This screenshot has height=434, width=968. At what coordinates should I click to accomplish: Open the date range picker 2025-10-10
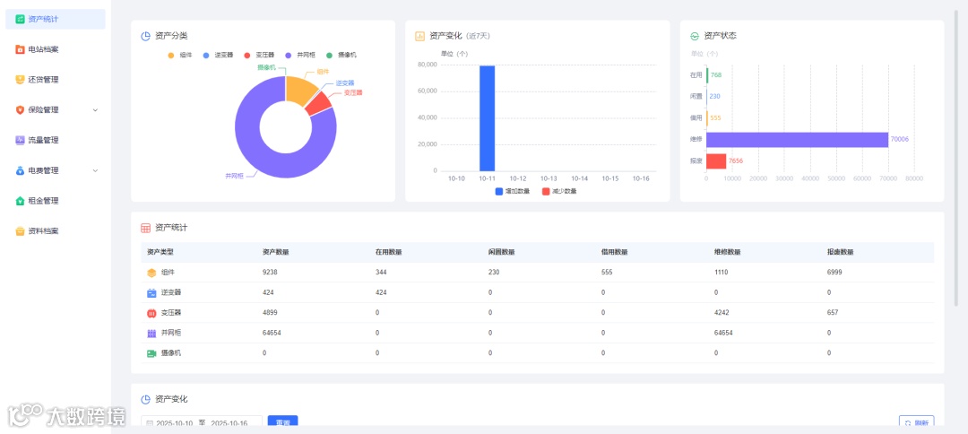pyautogui.click(x=202, y=423)
